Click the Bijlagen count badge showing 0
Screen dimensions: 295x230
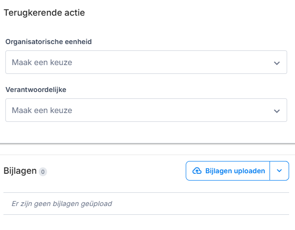point(43,172)
